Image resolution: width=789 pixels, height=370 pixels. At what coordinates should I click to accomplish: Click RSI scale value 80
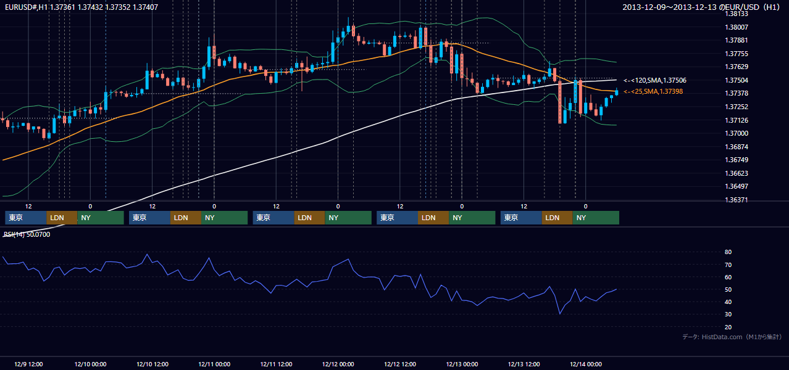pyautogui.click(x=728, y=252)
